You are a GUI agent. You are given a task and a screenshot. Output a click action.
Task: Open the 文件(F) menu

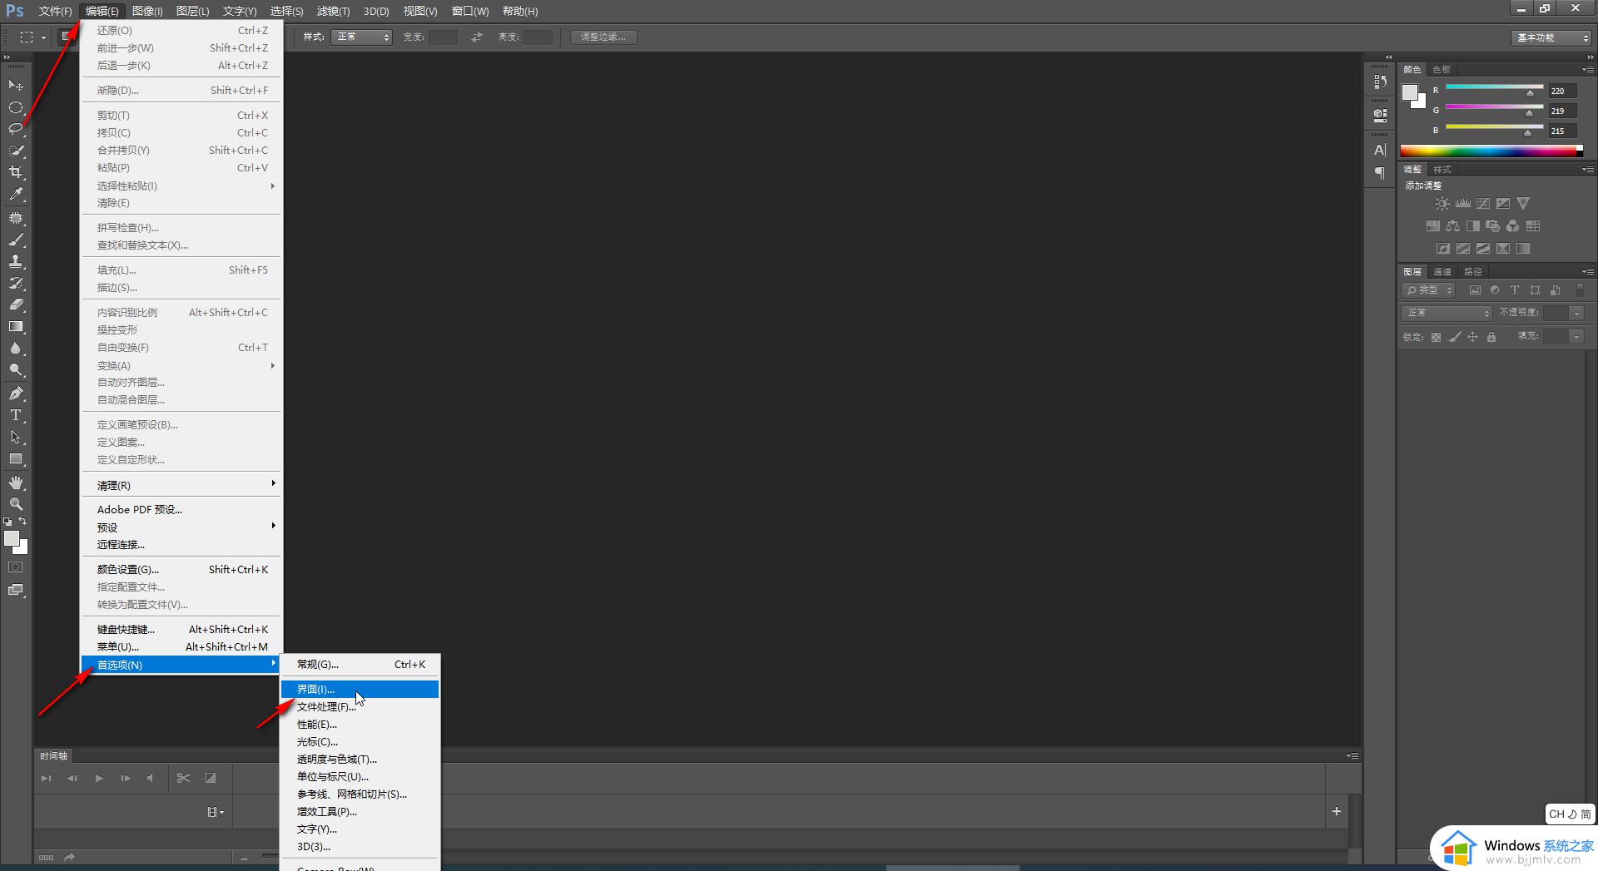pos(56,11)
